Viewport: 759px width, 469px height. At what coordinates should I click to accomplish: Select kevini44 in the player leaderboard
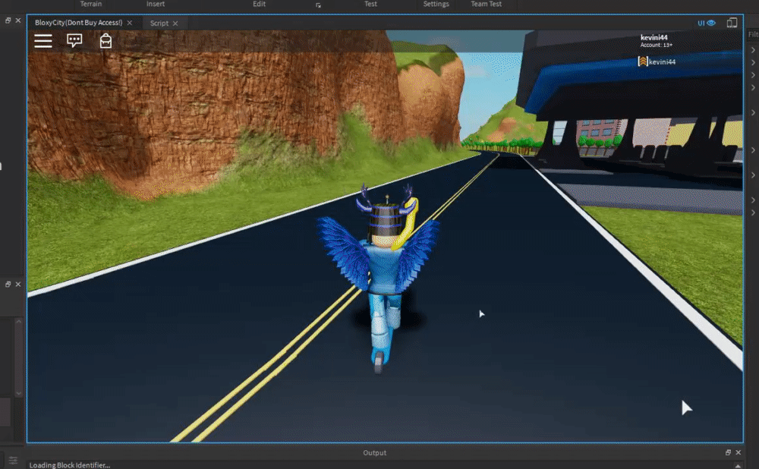tap(662, 62)
